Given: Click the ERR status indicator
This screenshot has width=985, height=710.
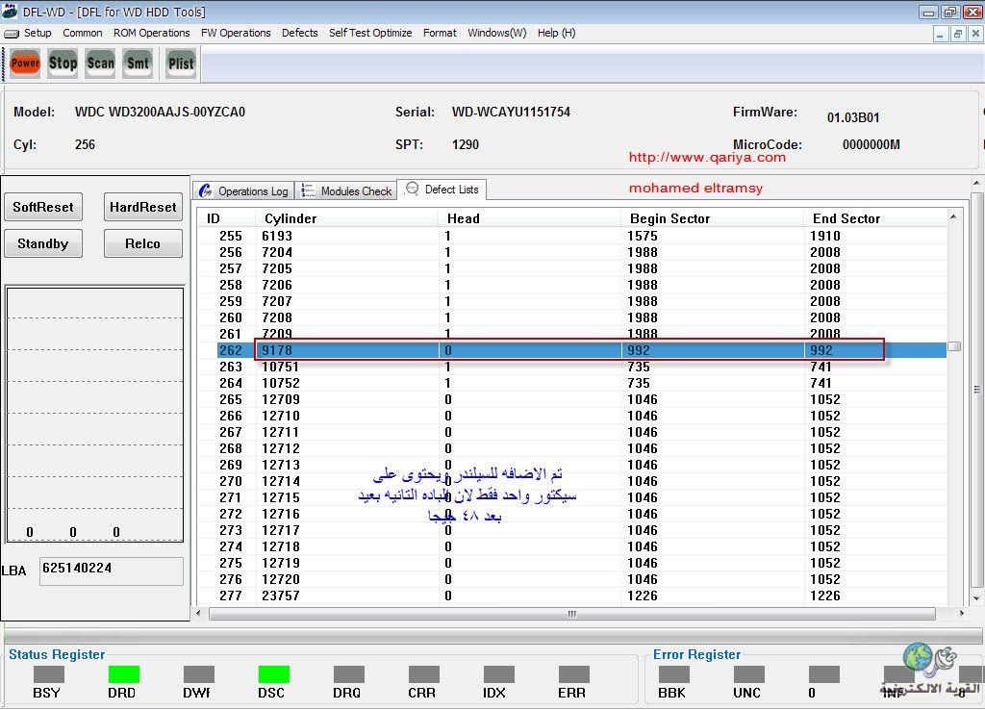Looking at the screenshot, I should 574,674.
